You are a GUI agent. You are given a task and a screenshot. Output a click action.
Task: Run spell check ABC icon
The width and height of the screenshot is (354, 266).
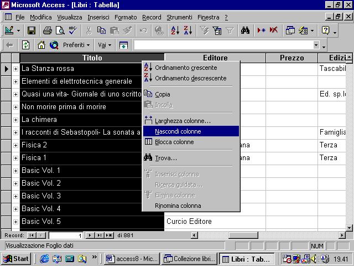point(72,30)
